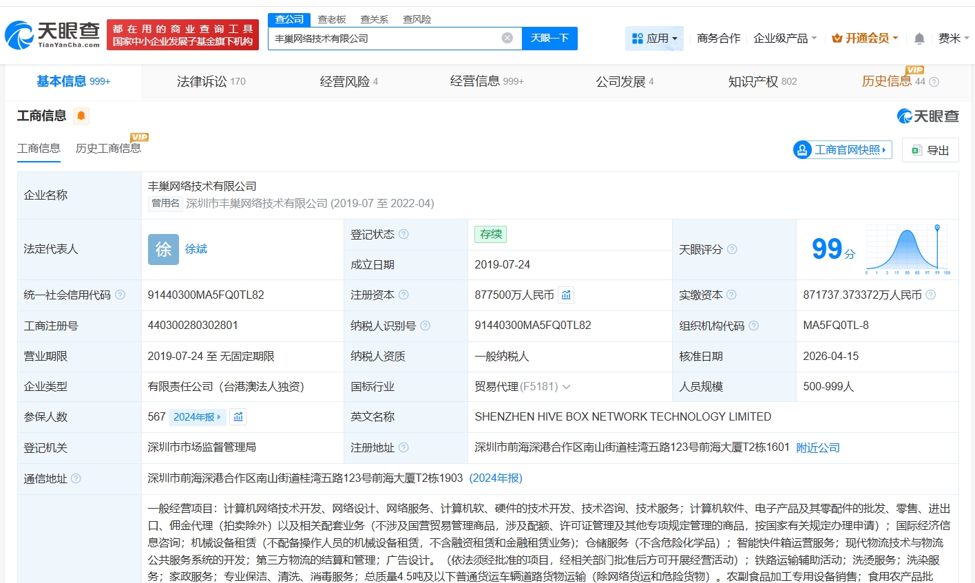The image size is (975, 583).
Task: Select the 查老板 search tab
Action: pyautogui.click(x=332, y=19)
